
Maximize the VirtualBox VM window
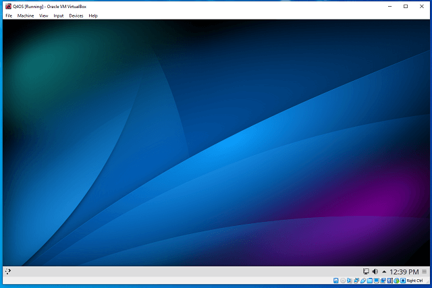(405, 6)
